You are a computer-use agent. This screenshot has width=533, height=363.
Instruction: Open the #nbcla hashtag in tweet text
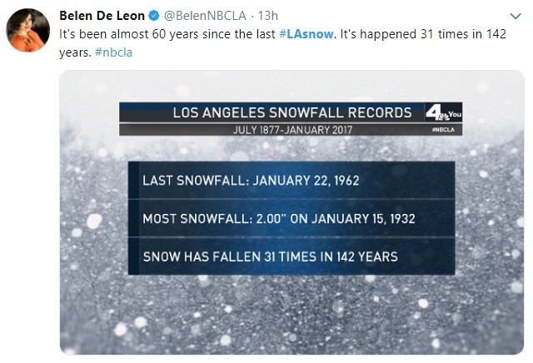coord(113,52)
